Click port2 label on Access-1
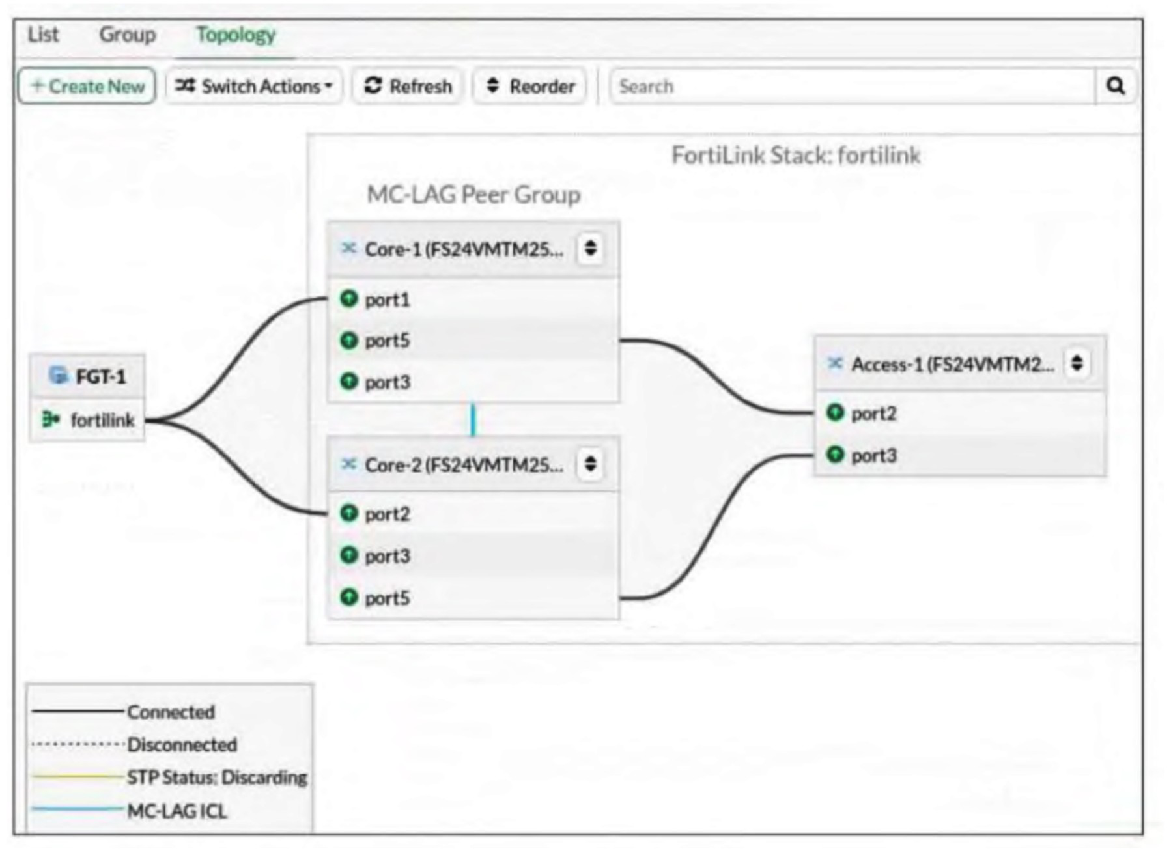This screenshot has height=855, width=1171. pyautogui.click(x=874, y=413)
